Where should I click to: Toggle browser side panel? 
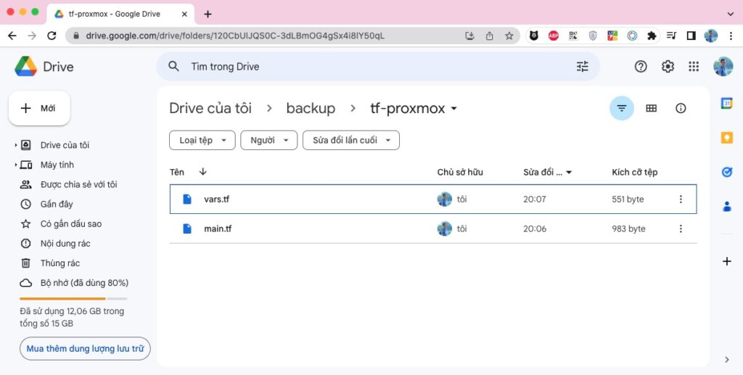[691, 36]
